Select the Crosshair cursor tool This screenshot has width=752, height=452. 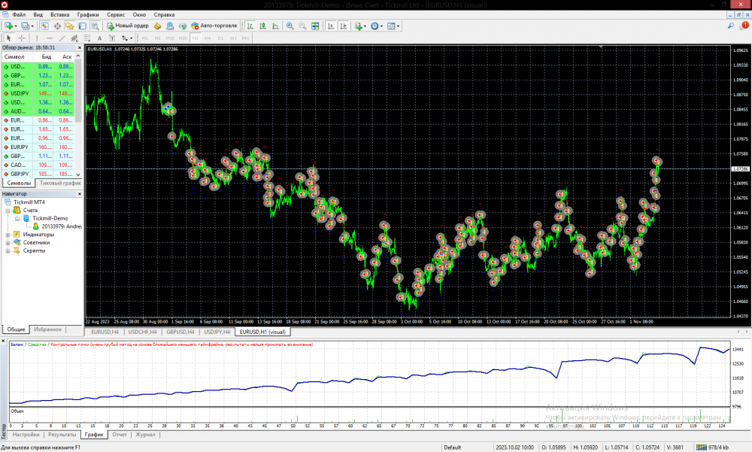(22, 38)
